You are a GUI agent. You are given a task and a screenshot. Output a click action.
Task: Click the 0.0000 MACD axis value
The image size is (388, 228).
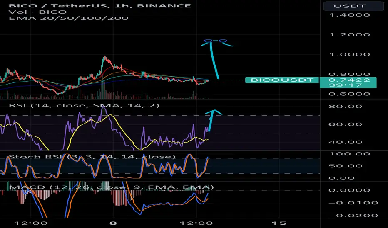point(349,190)
